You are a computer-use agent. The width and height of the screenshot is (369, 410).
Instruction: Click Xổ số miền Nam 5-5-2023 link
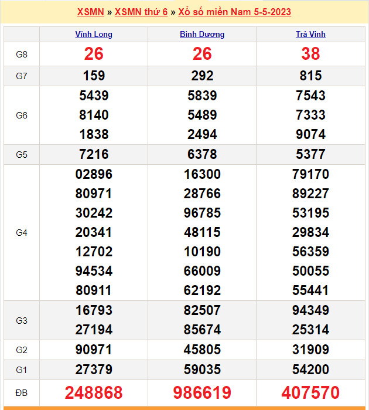pyautogui.click(x=234, y=12)
